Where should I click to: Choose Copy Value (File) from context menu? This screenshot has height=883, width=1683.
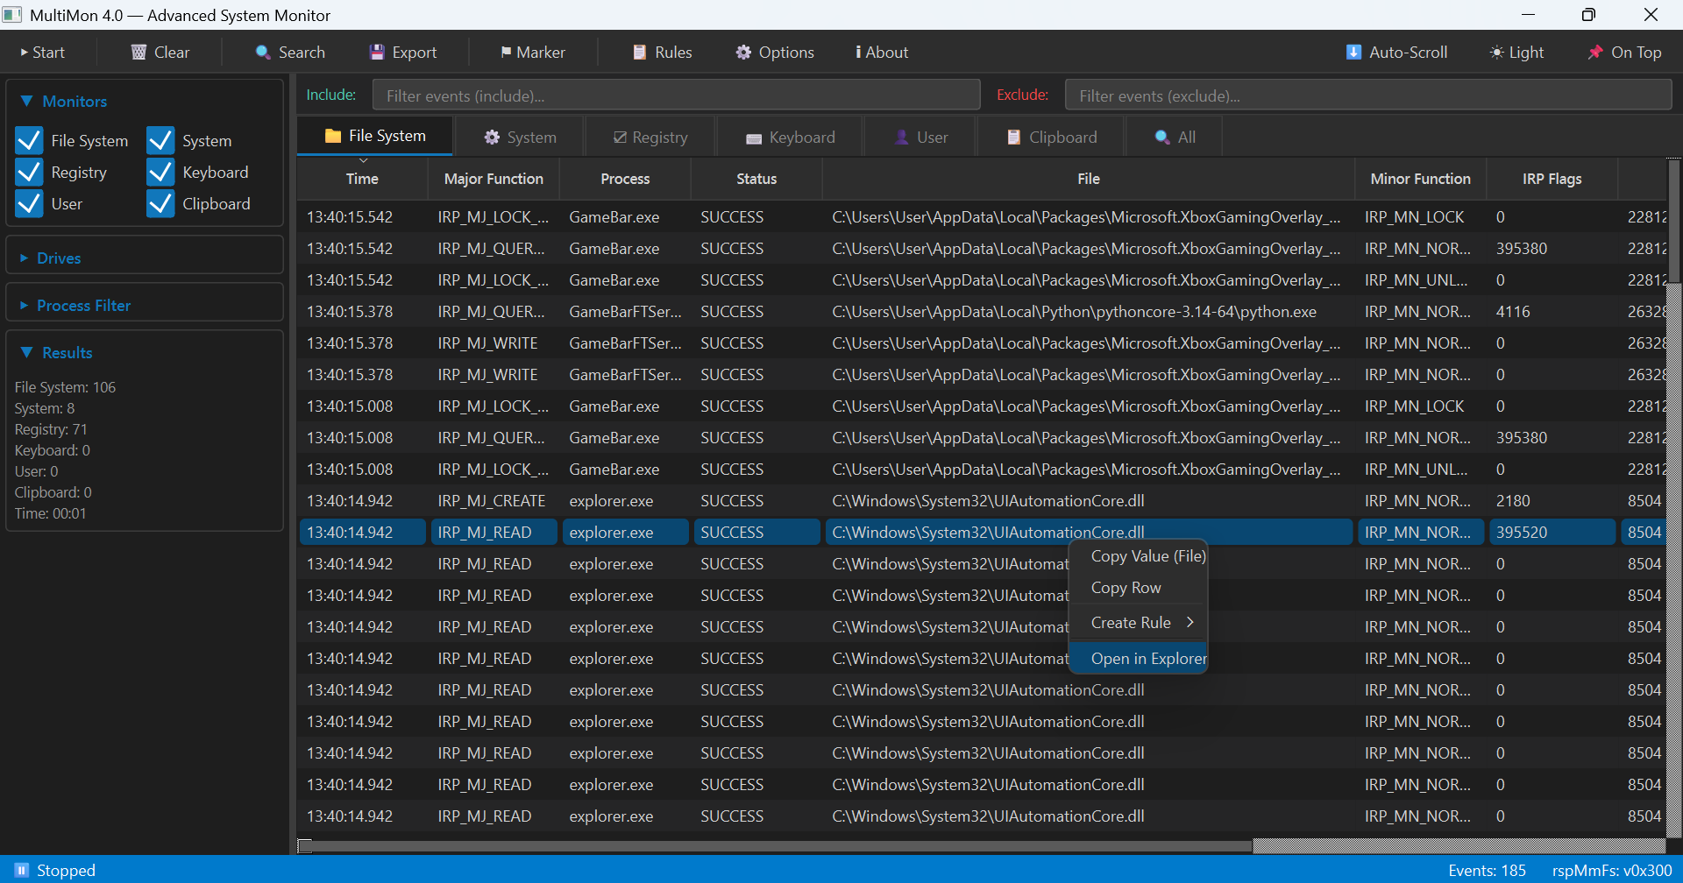1139,556
